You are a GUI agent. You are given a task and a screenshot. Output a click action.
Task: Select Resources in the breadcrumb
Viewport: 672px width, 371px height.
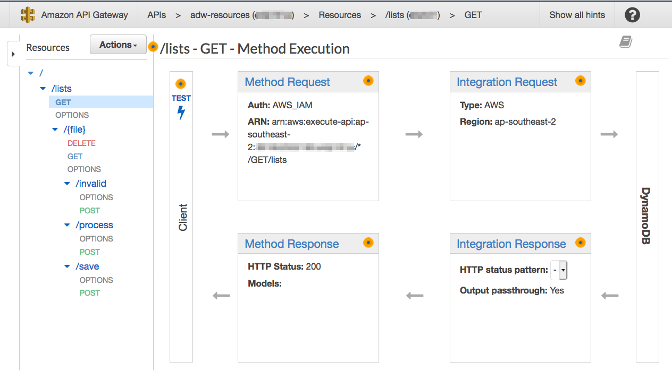tap(340, 15)
